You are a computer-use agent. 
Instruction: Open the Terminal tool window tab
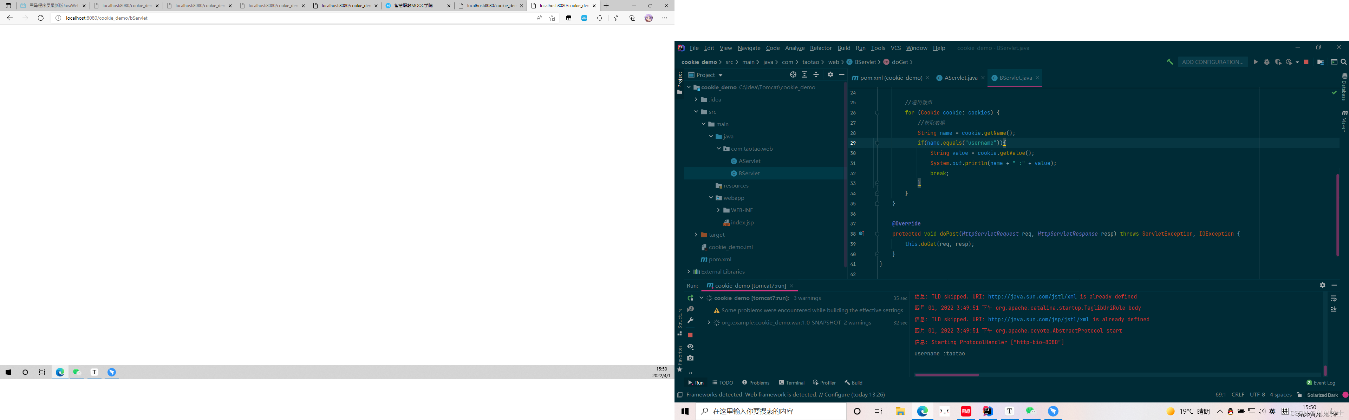tap(791, 383)
